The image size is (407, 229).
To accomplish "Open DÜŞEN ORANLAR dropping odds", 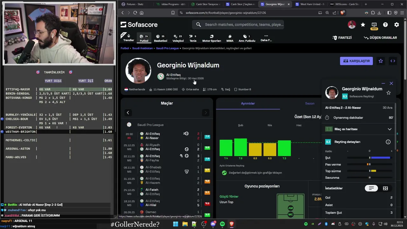I will tap(380, 38).
